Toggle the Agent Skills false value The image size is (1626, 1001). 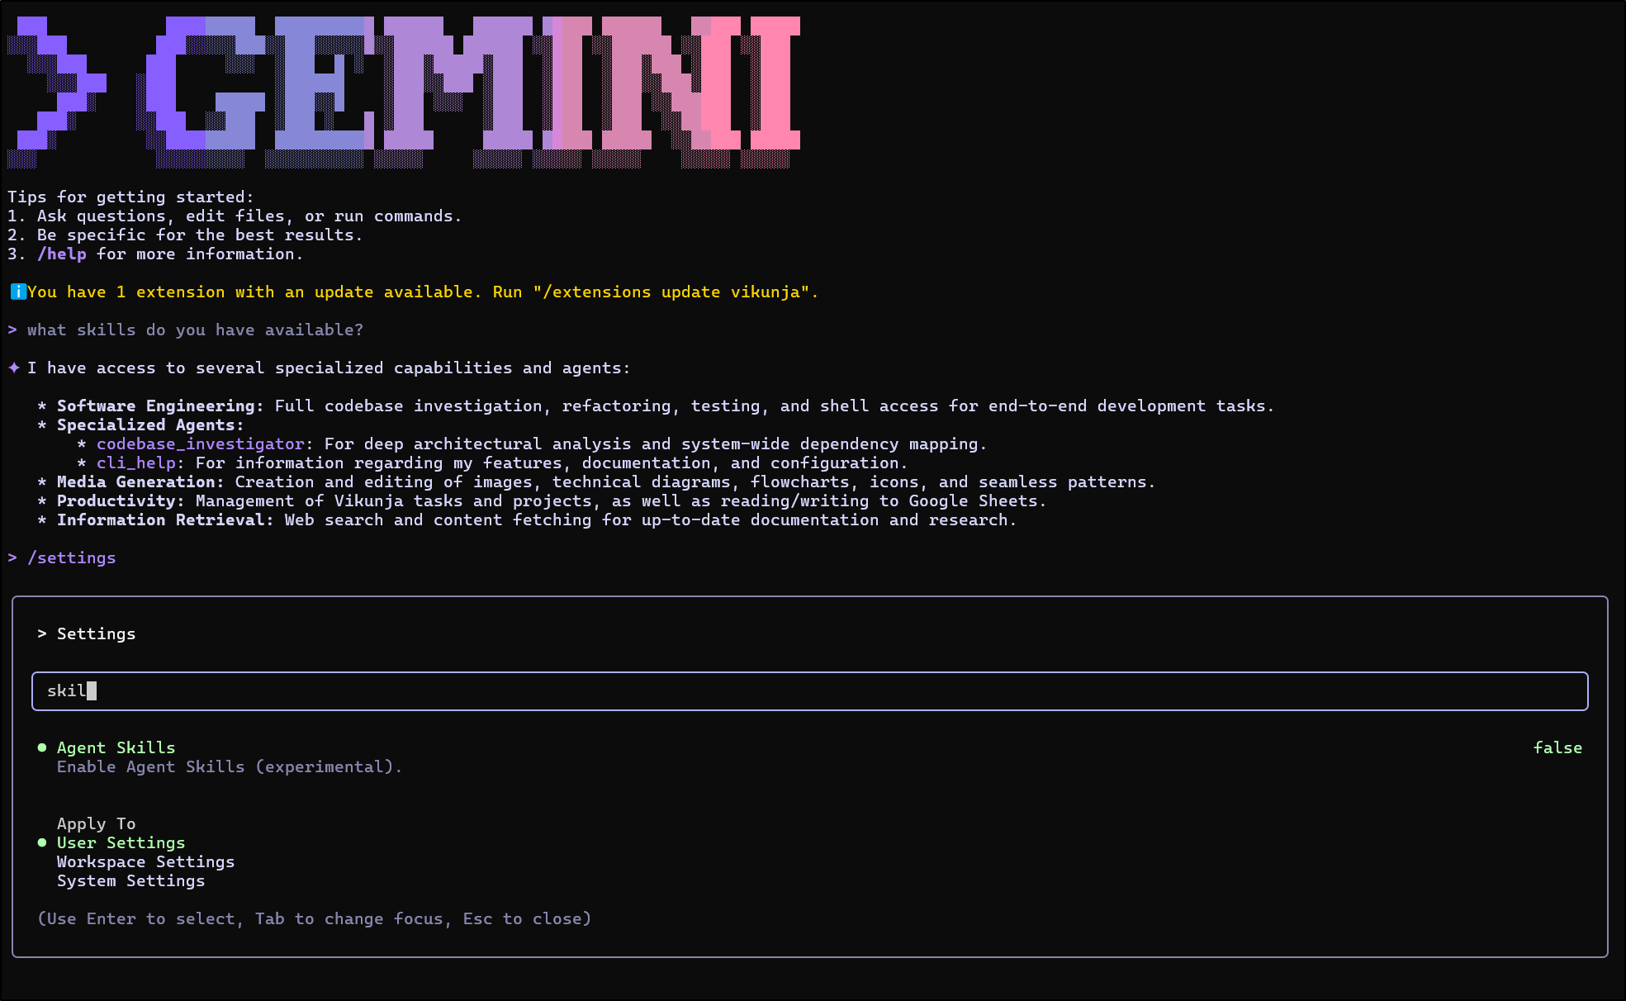(1557, 747)
